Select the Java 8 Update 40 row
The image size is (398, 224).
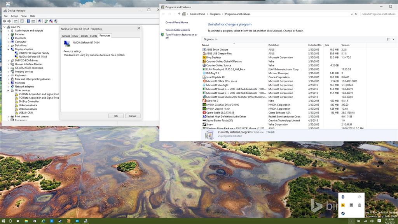284,77
